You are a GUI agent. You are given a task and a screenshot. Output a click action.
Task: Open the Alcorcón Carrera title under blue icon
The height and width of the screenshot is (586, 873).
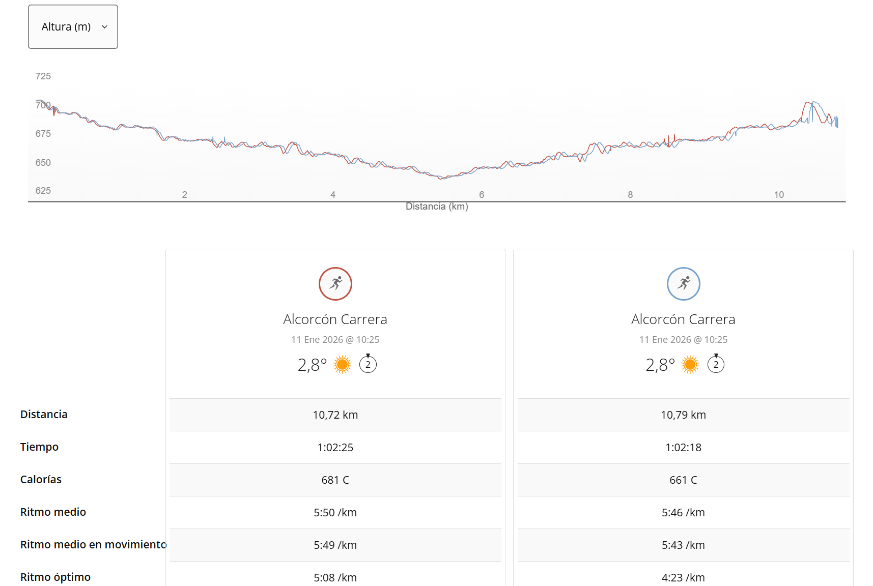coord(683,319)
